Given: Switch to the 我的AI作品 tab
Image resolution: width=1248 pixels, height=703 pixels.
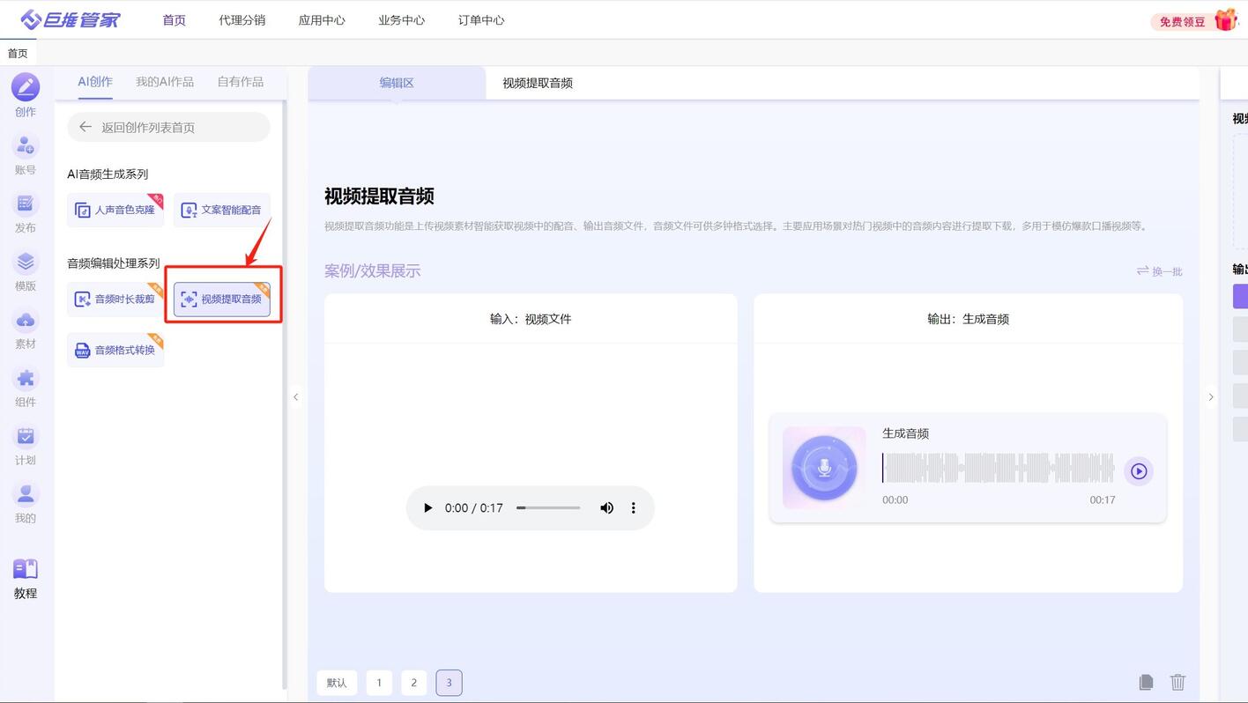Looking at the screenshot, I should coord(165,81).
